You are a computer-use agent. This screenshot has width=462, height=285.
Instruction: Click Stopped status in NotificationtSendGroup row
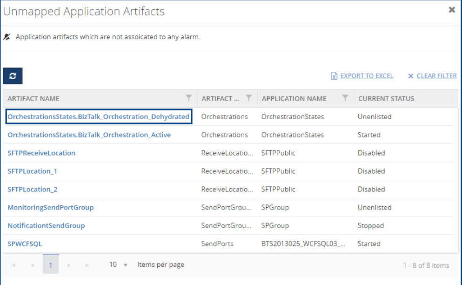(371, 226)
